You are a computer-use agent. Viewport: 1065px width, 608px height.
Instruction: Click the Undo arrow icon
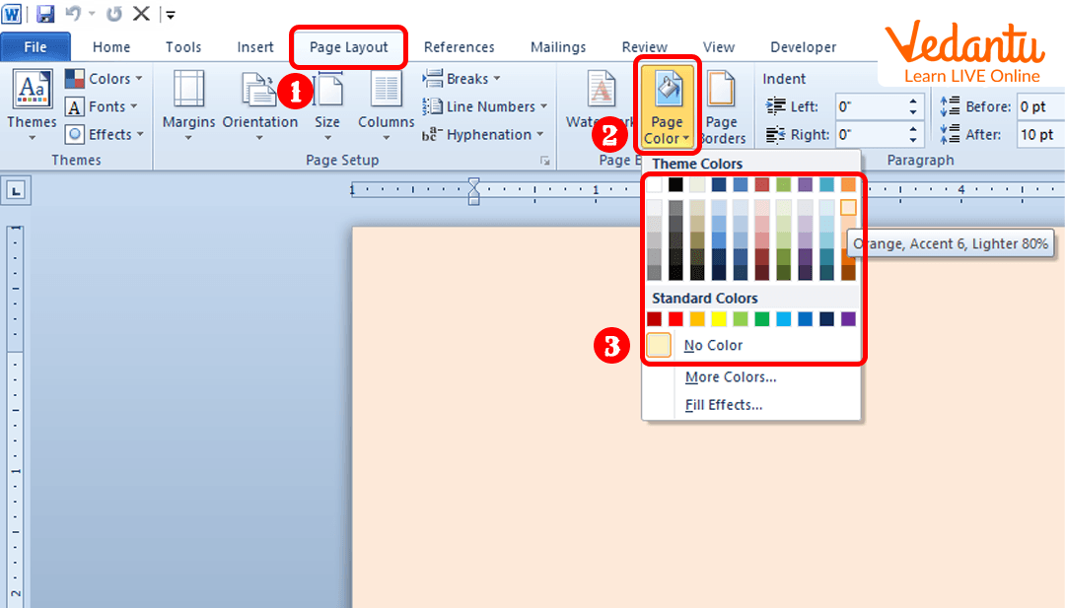tap(73, 14)
